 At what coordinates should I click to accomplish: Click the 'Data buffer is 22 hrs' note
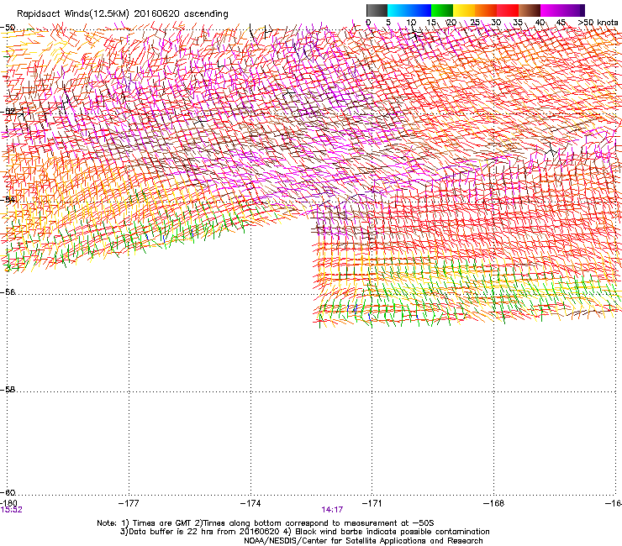tap(304, 532)
